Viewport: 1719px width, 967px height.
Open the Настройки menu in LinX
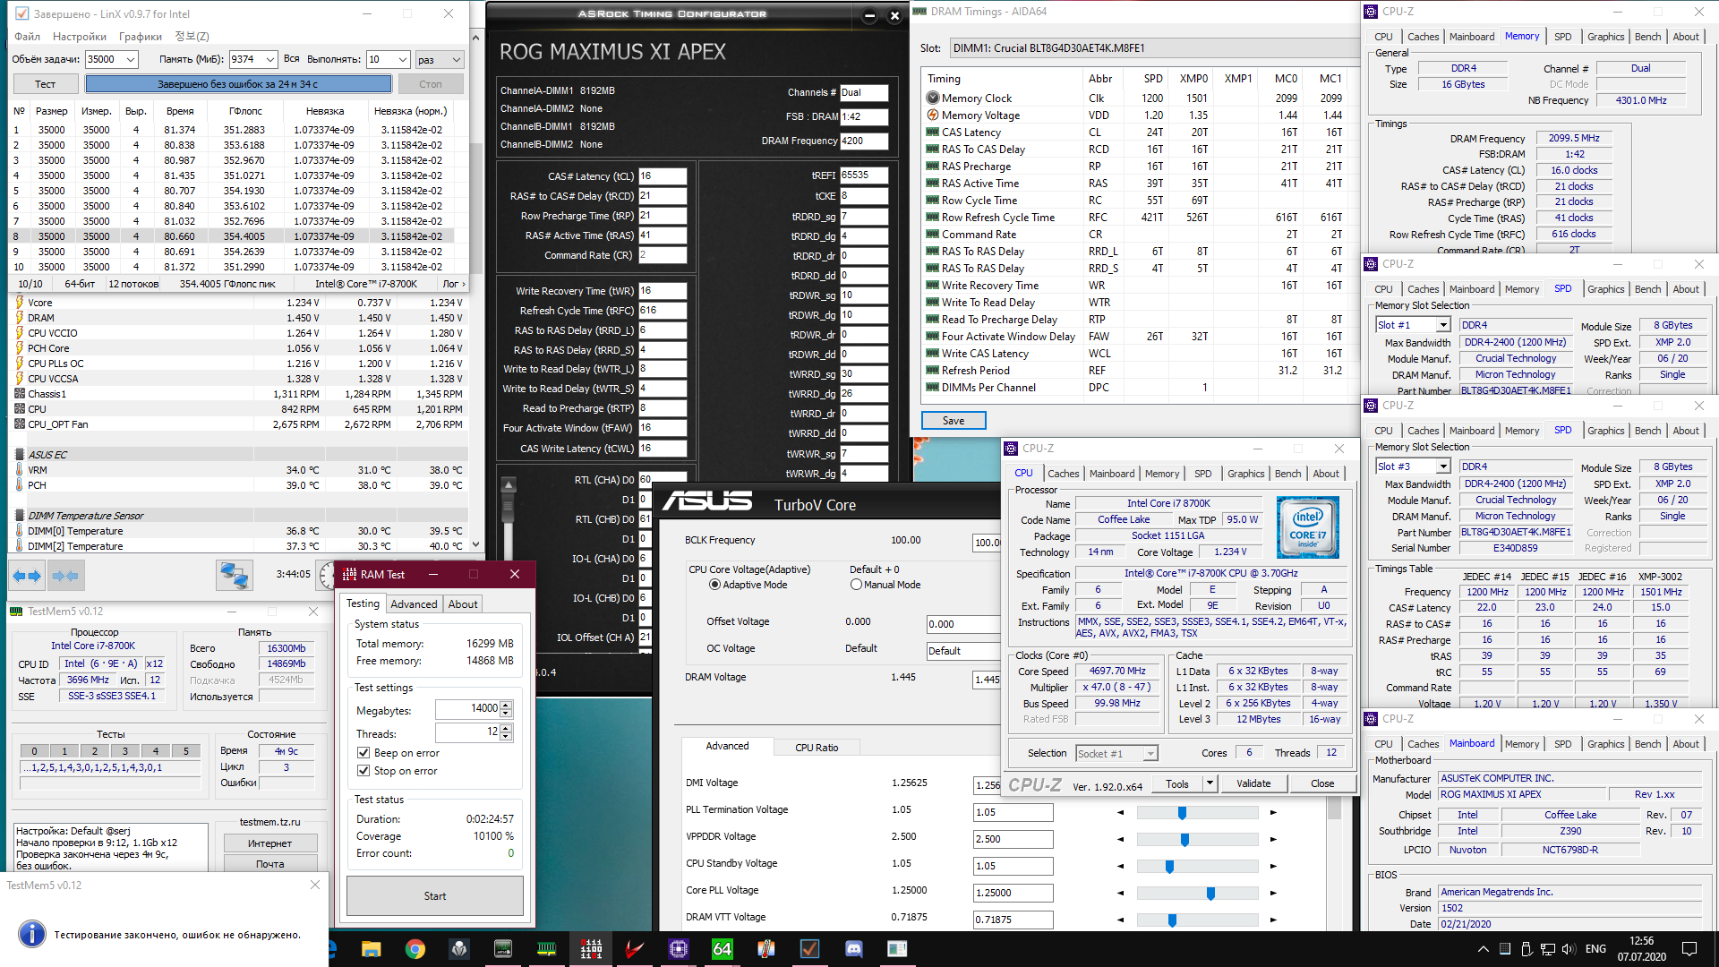[x=80, y=37]
